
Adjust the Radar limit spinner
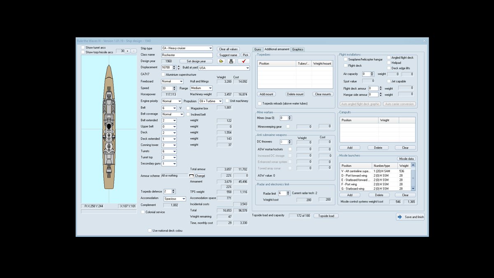point(289,193)
